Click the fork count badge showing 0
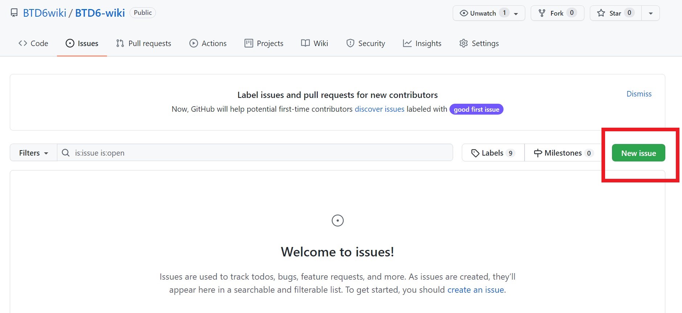682x313 pixels. pyautogui.click(x=572, y=13)
